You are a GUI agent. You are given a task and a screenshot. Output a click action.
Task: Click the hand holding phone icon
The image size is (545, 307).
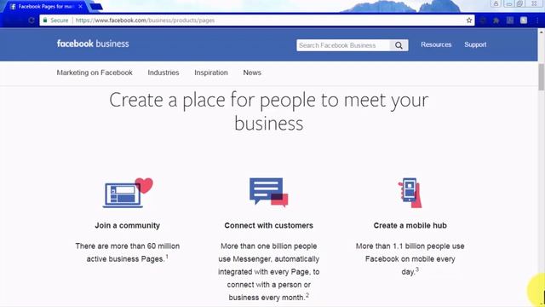pos(410,193)
